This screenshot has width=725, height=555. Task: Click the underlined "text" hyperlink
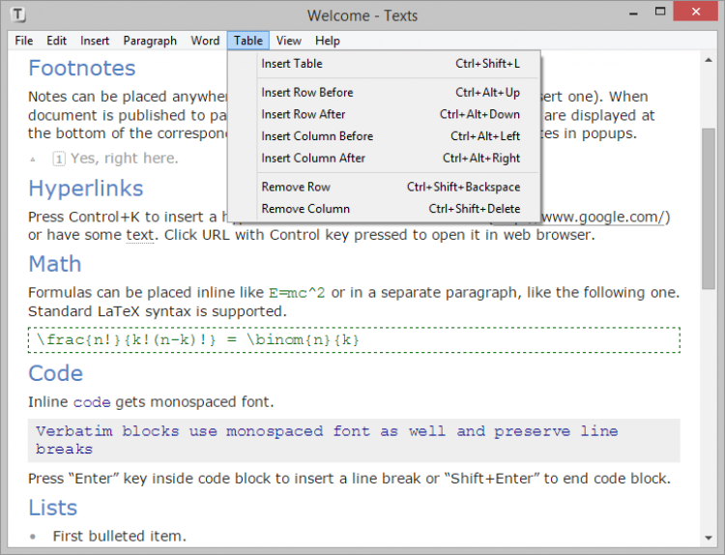pos(140,235)
